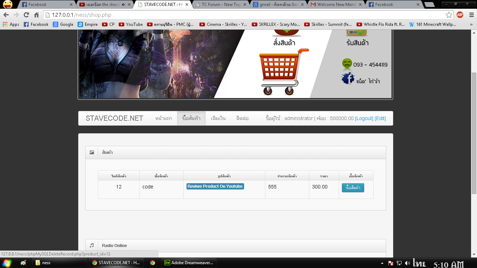Reload the current page
The width and height of the screenshot is (477, 268).
coord(26,15)
